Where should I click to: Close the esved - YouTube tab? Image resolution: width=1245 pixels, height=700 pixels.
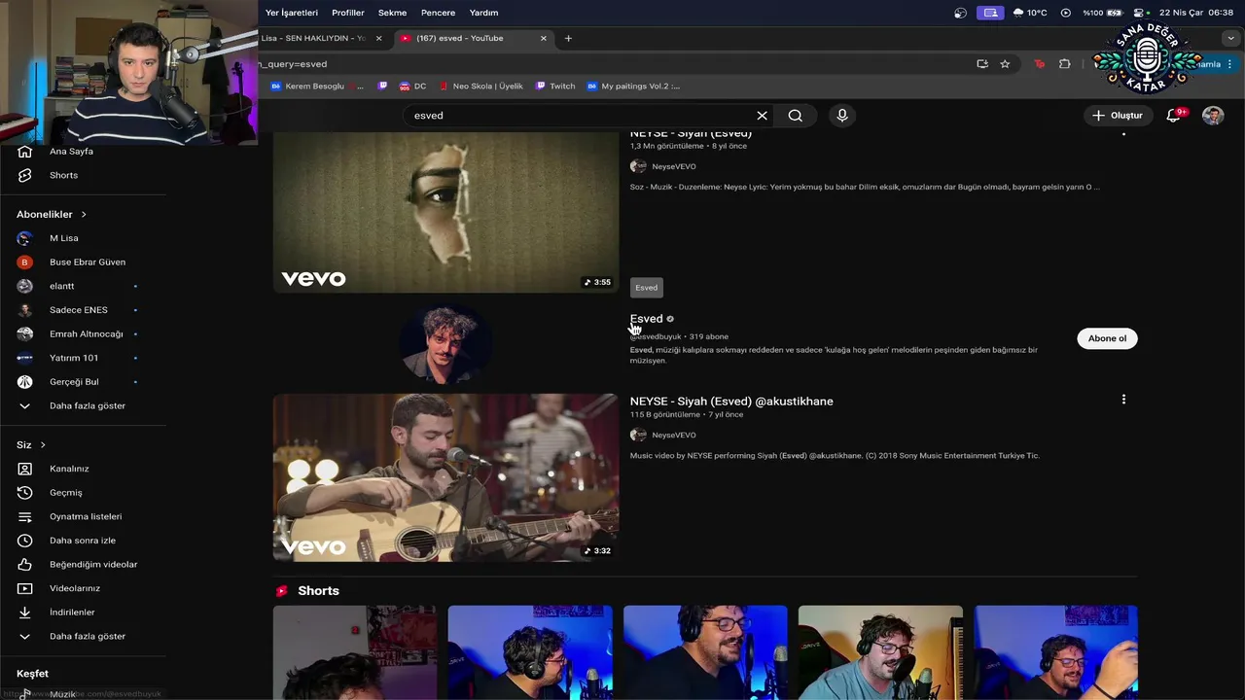pos(544,38)
